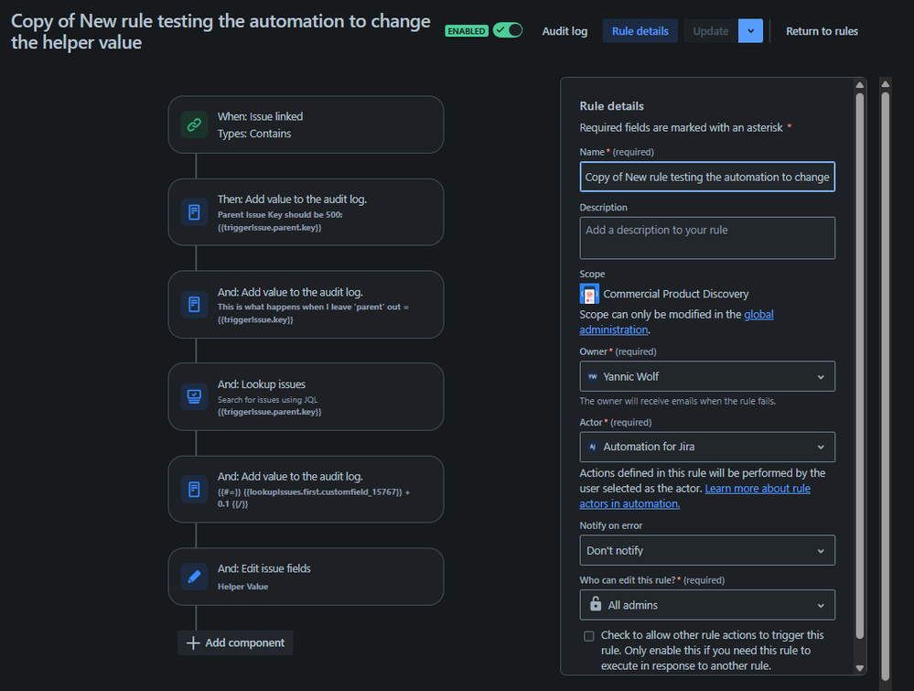Viewport: 914px width, 691px height.
Task: Select the Rule details tab
Action: point(640,31)
